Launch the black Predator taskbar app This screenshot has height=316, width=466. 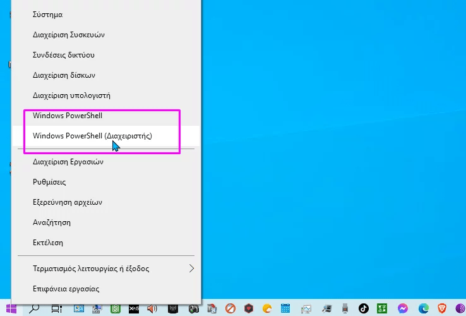tap(173, 308)
